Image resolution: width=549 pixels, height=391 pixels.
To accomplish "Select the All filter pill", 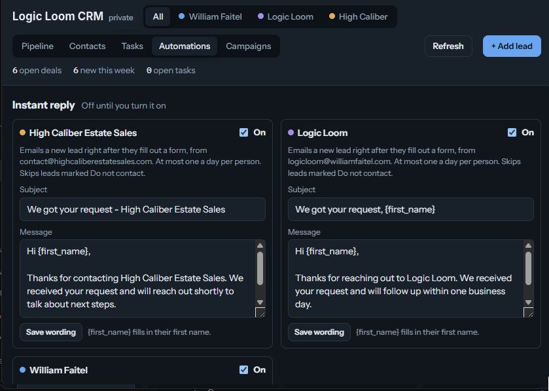I will 158,16.
